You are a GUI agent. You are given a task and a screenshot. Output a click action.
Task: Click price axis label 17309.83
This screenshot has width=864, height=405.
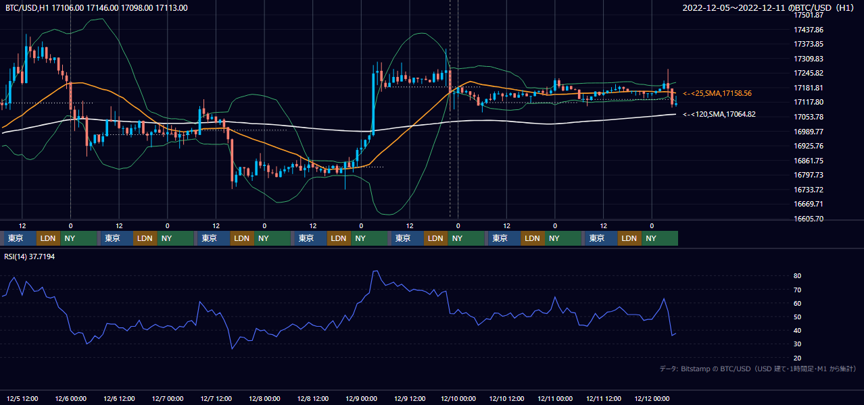[808, 59]
